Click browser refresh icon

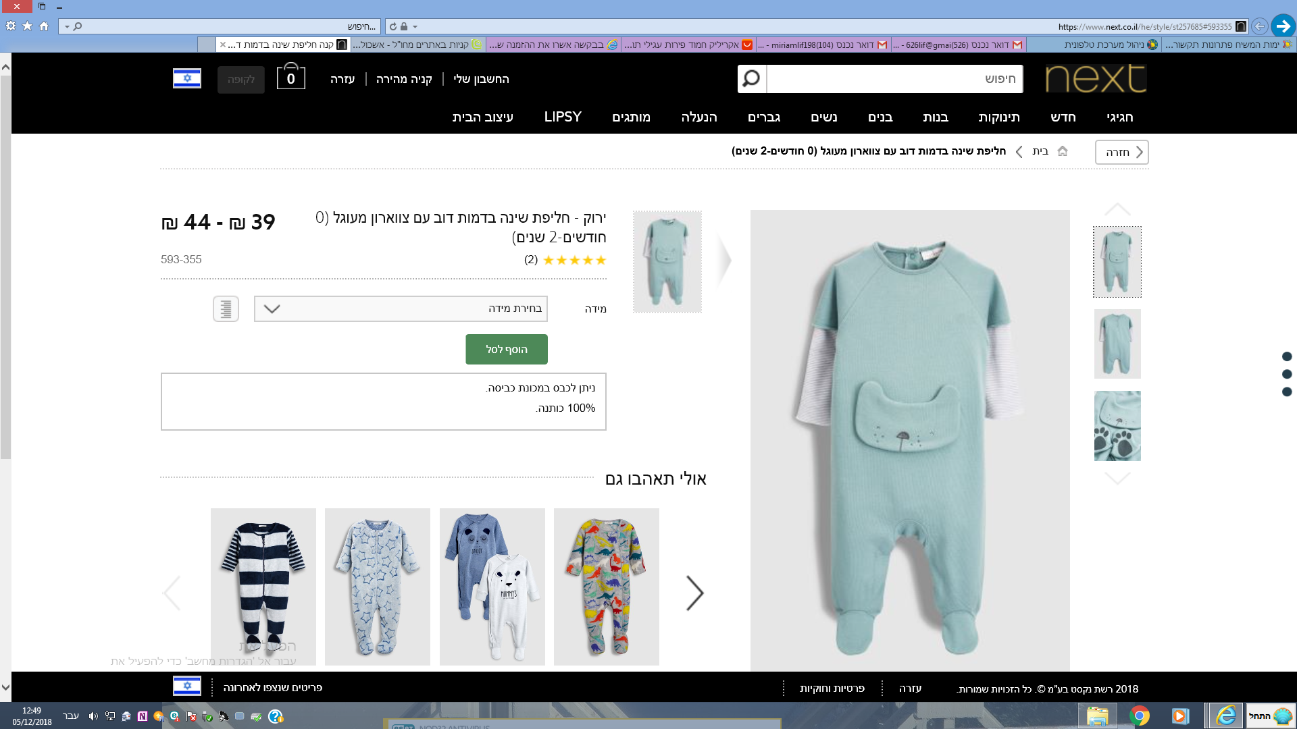[393, 26]
